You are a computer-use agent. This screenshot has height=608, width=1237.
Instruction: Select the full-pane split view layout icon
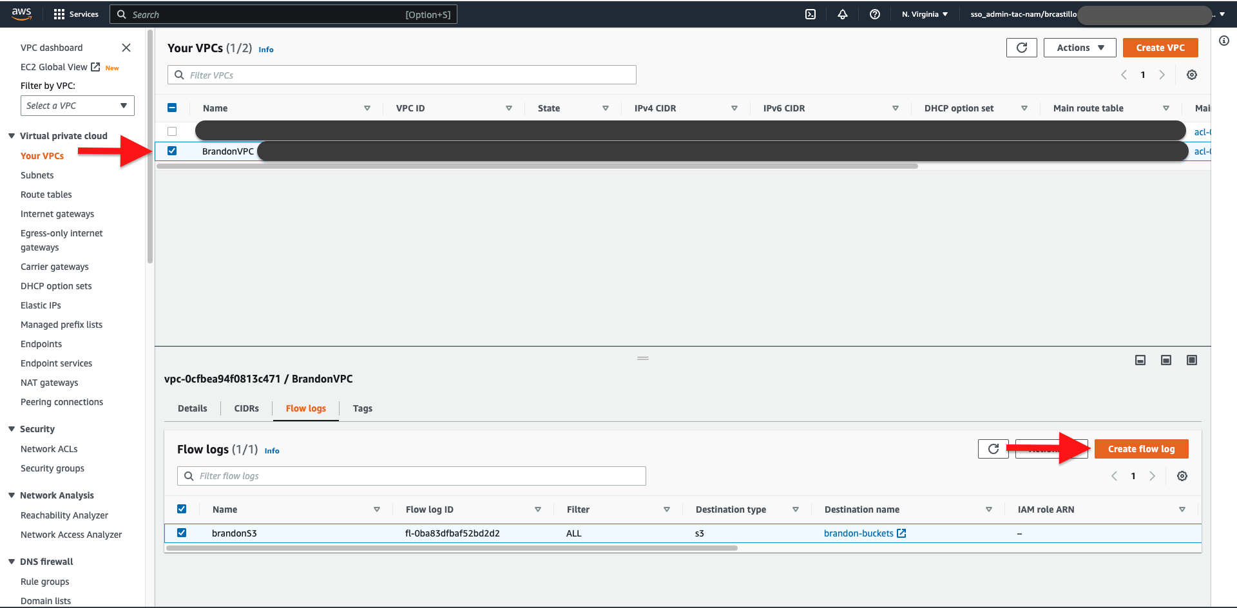pos(1191,360)
